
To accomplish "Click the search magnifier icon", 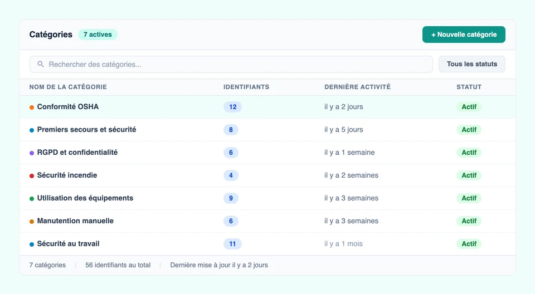I will tap(41, 64).
